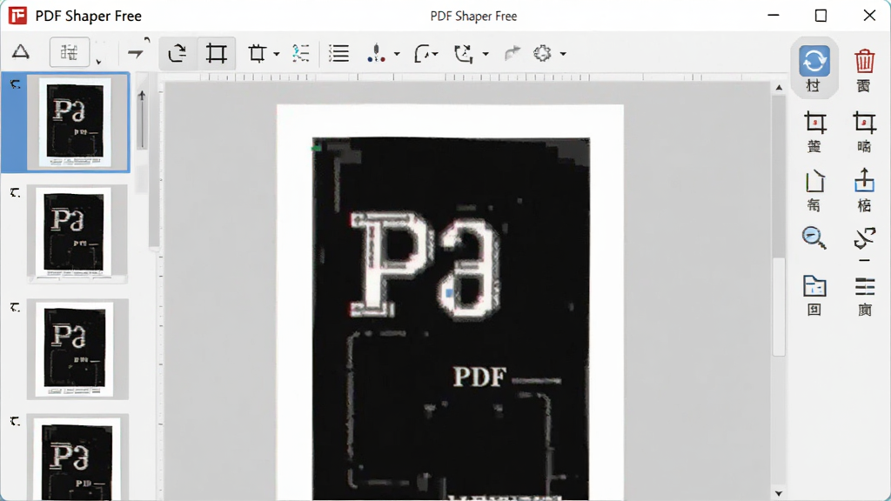Click the thumbnail panel scroll-up arrow

pos(142,96)
